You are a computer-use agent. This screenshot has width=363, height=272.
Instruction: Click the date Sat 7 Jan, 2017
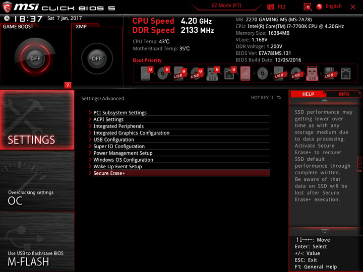coord(65,18)
